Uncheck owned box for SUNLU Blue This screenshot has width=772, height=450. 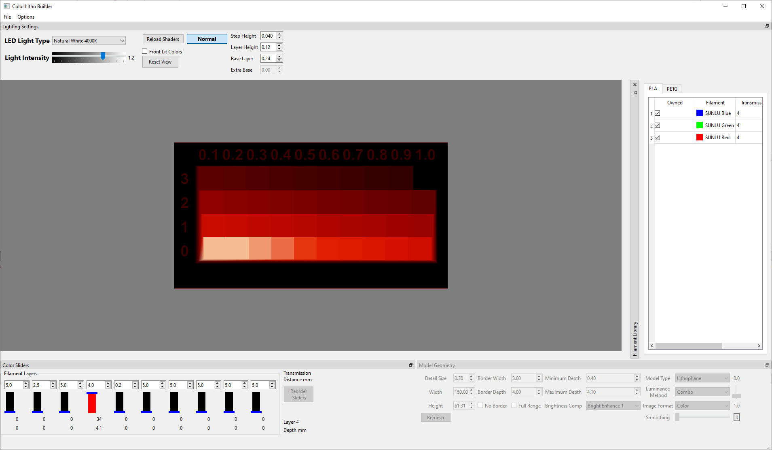658,113
